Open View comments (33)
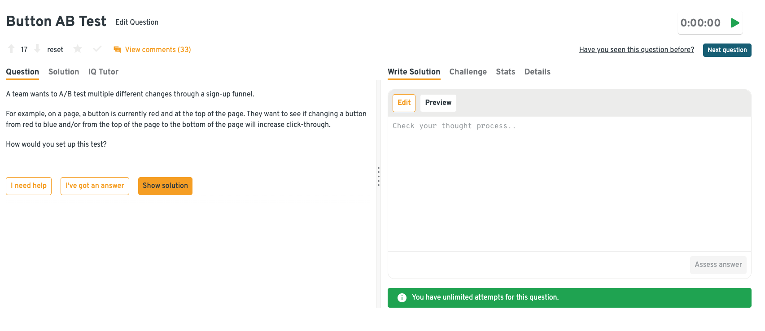The width and height of the screenshot is (765, 331). point(157,49)
